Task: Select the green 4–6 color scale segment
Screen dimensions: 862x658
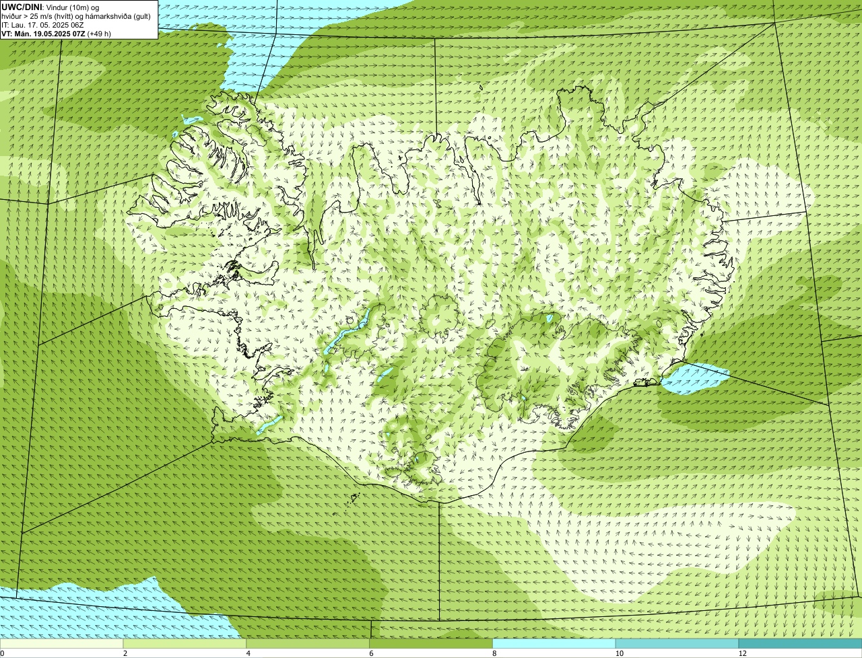Action: click(x=308, y=643)
